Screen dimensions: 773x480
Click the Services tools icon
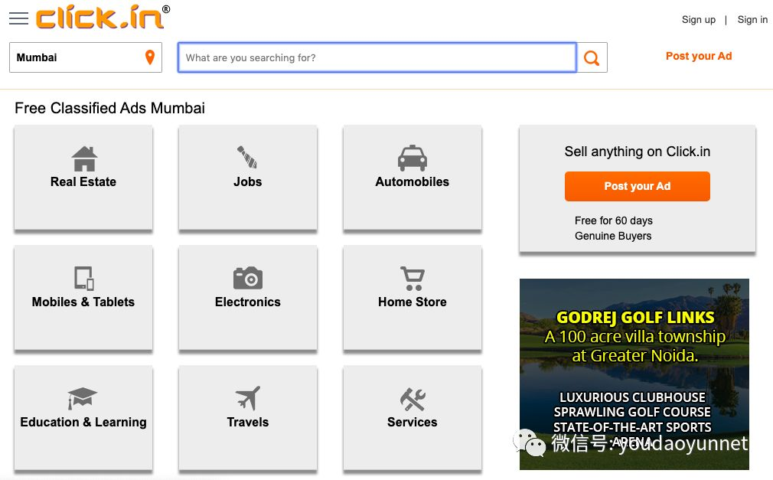click(x=412, y=398)
